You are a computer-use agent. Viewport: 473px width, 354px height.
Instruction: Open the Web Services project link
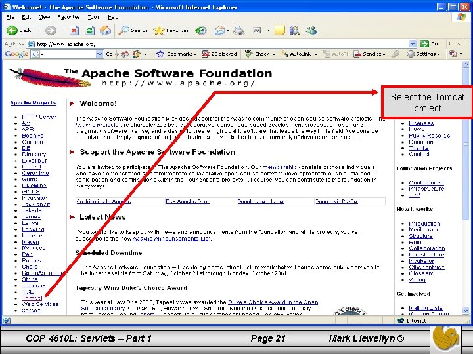point(40,304)
